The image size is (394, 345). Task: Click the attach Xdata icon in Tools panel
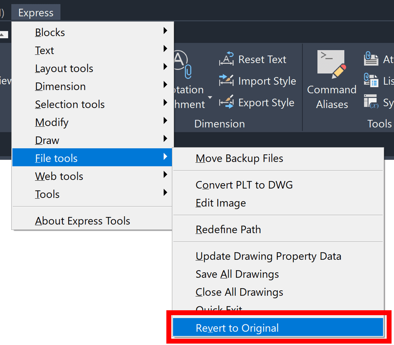pos(371,59)
